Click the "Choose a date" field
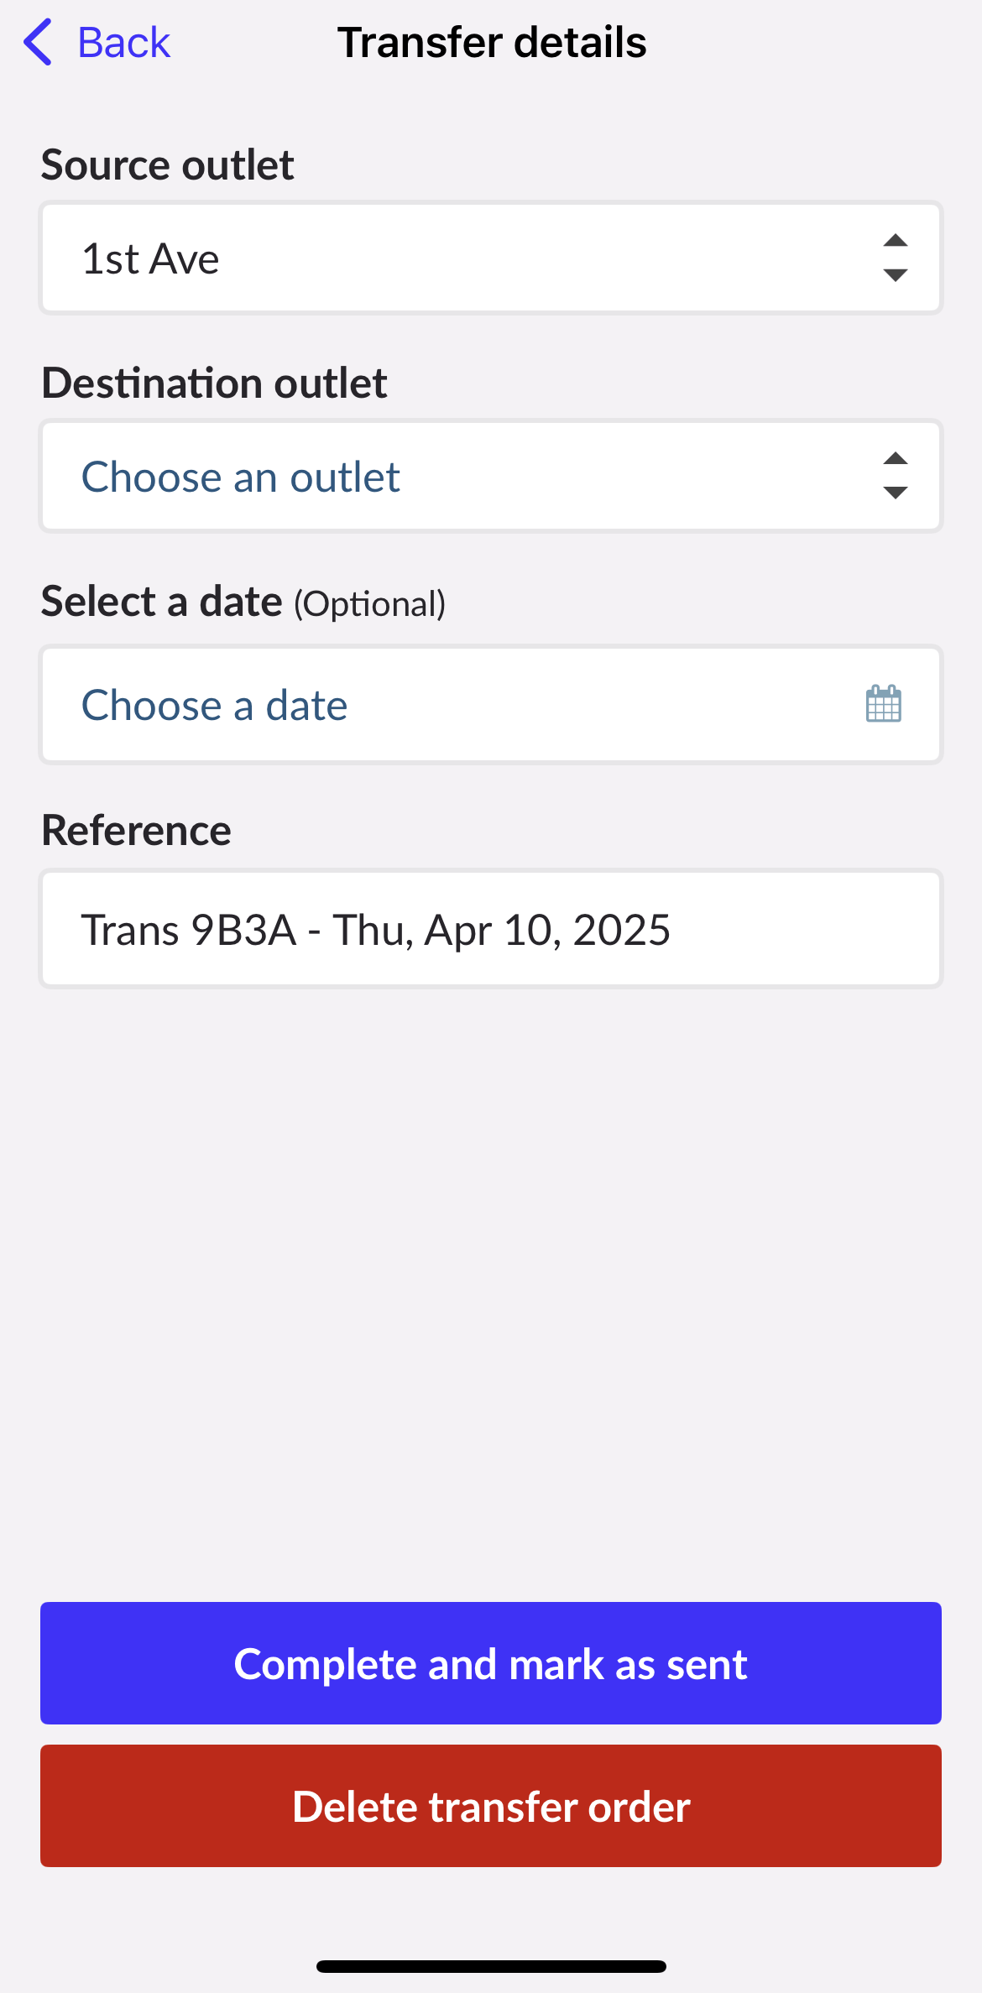The height and width of the screenshot is (1993, 982). 453,705
